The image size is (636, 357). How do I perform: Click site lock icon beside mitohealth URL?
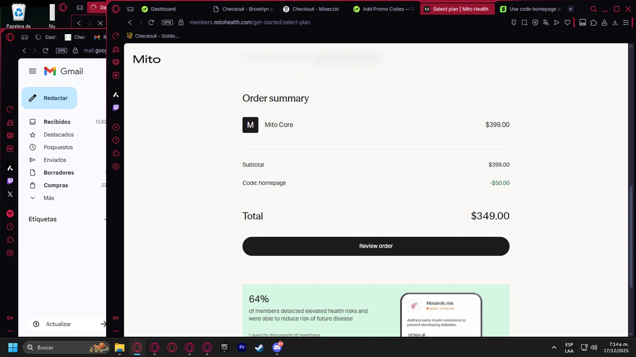pyautogui.click(x=181, y=22)
